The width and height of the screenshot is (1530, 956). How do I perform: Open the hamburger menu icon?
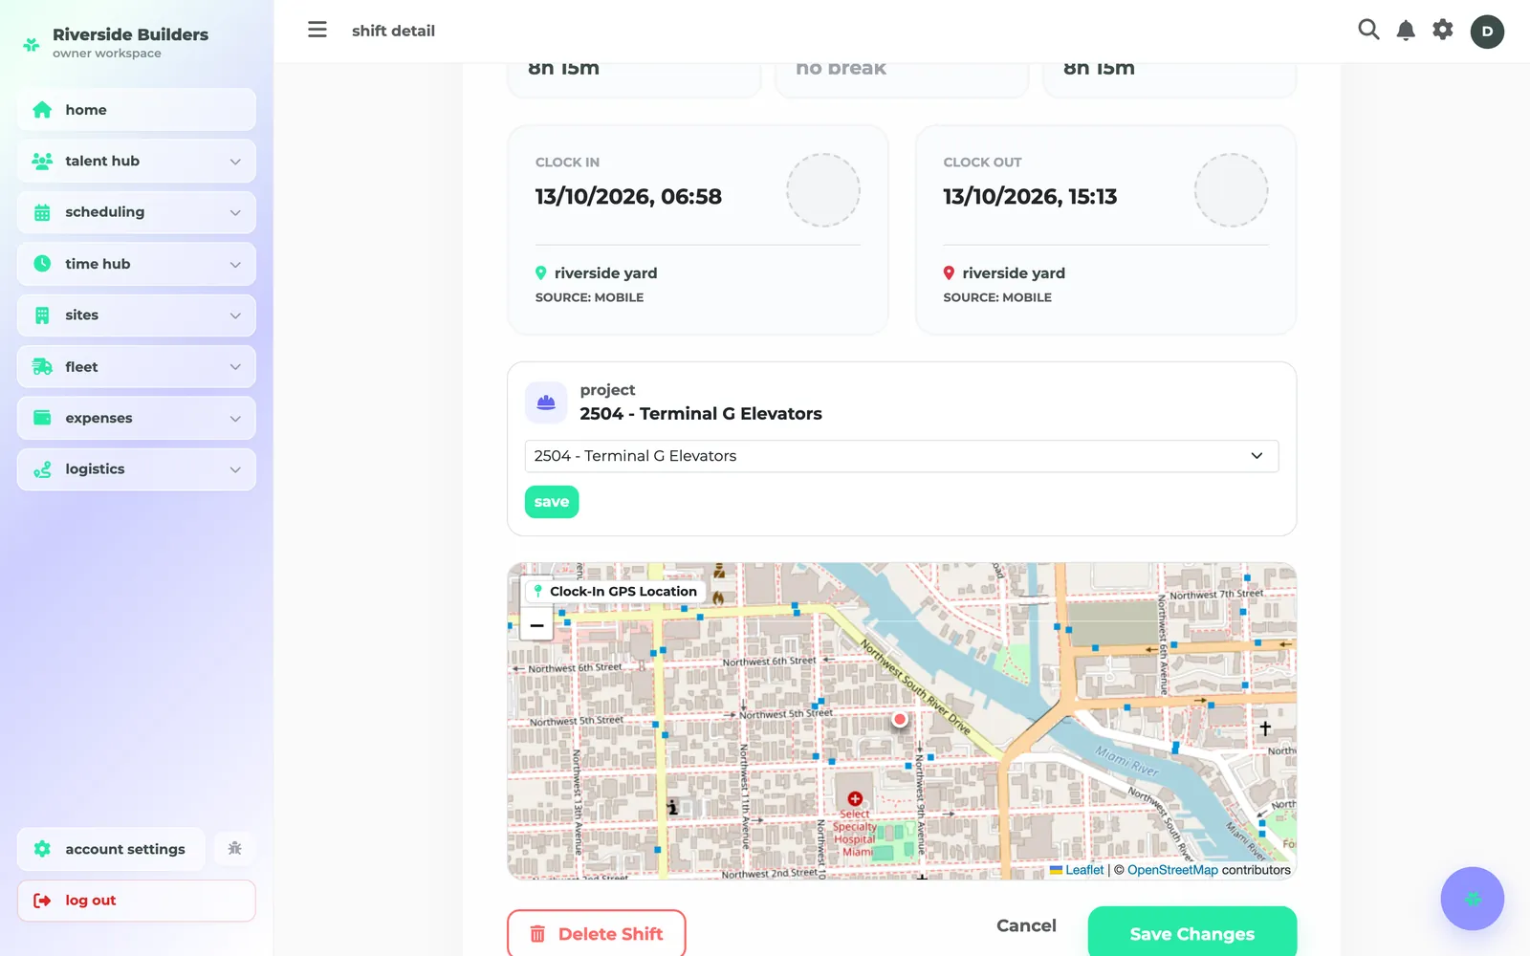(317, 30)
